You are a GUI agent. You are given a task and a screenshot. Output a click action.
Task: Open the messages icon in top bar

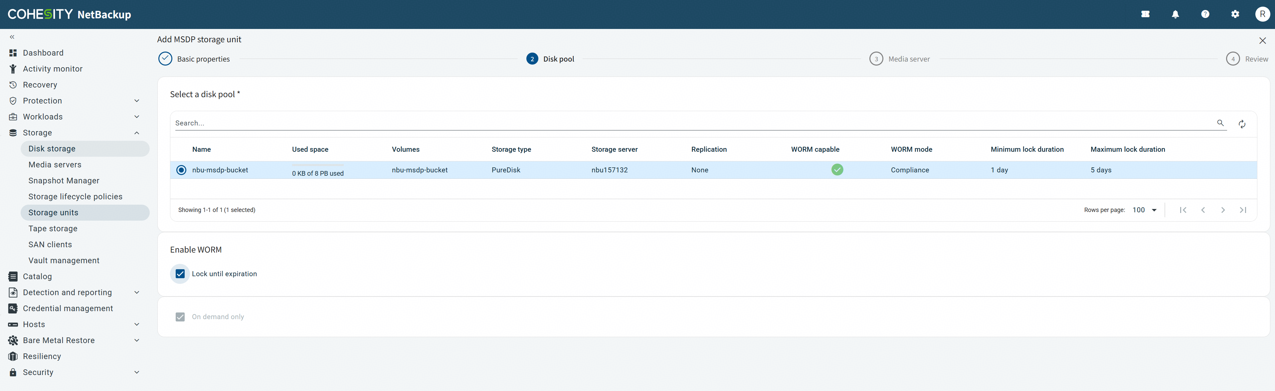[1145, 14]
